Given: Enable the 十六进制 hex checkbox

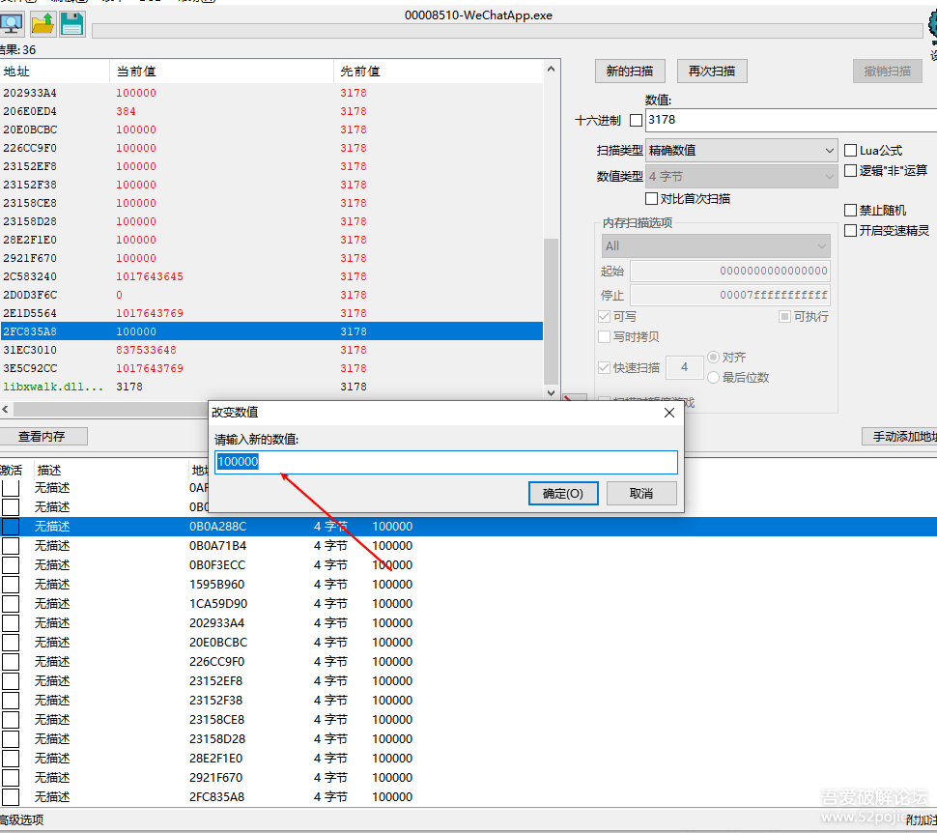Looking at the screenshot, I should pyautogui.click(x=636, y=121).
